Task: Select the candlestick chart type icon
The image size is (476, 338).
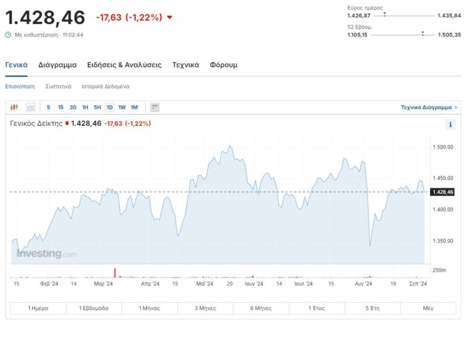Action: click(15, 107)
